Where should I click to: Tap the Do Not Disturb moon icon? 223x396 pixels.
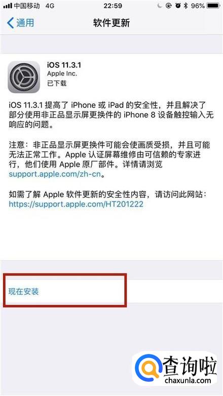159,6
